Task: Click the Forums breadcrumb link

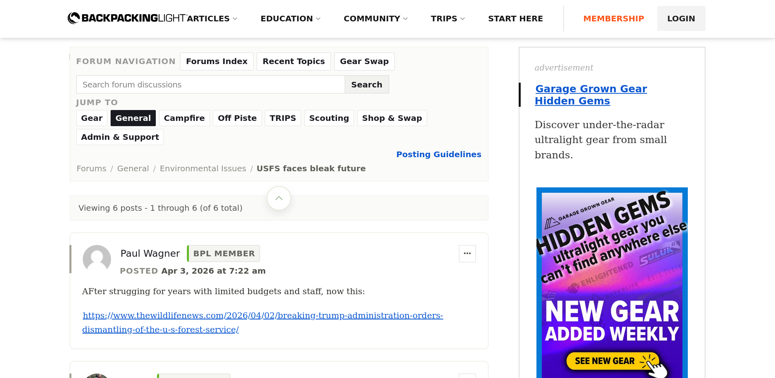Action: click(92, 168)
